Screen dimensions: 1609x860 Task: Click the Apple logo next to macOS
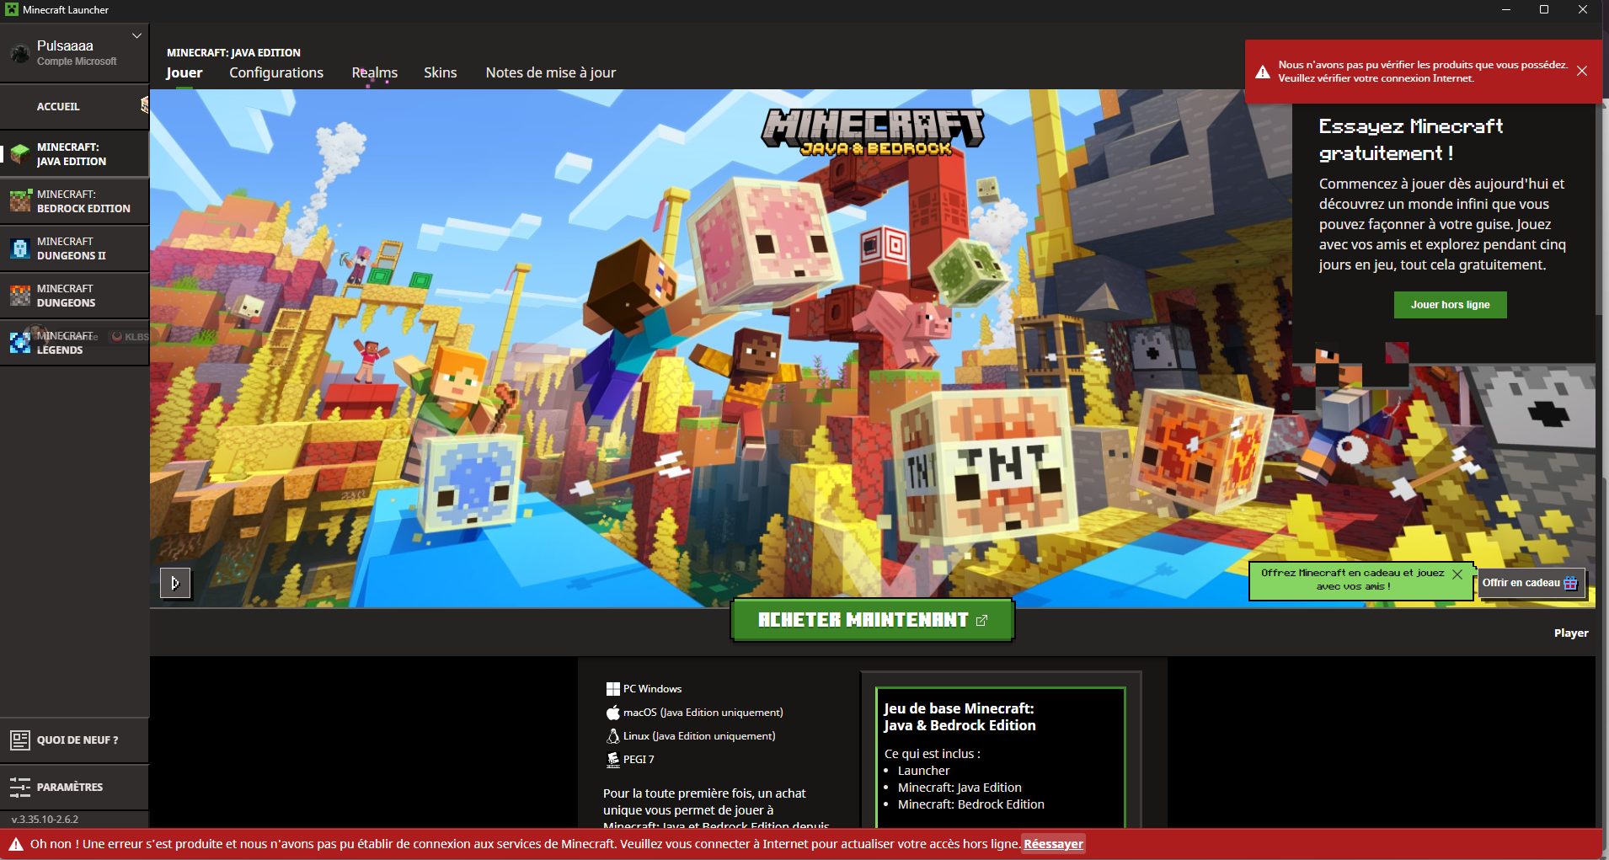pyautogui.click(x=612, y=713)
